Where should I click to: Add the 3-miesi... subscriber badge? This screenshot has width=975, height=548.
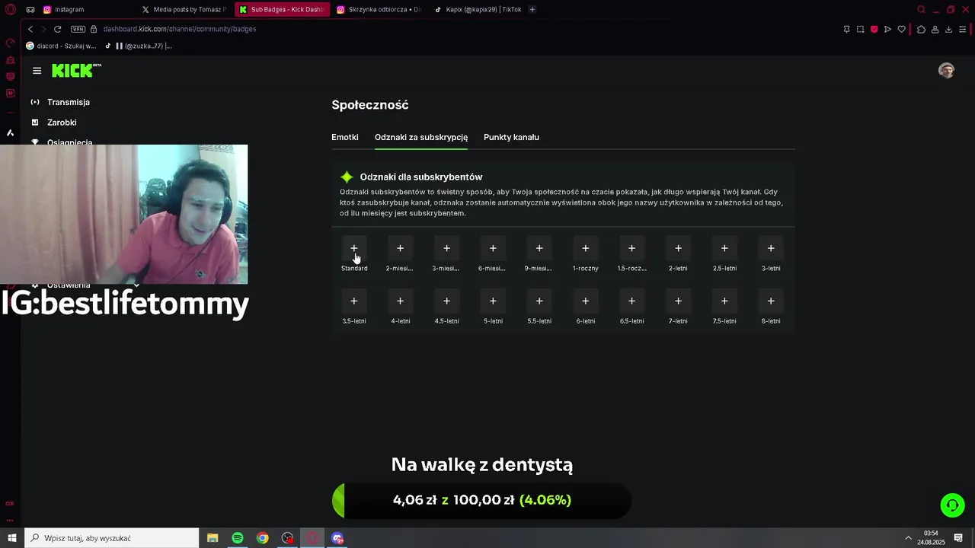(x=446, y=248)
